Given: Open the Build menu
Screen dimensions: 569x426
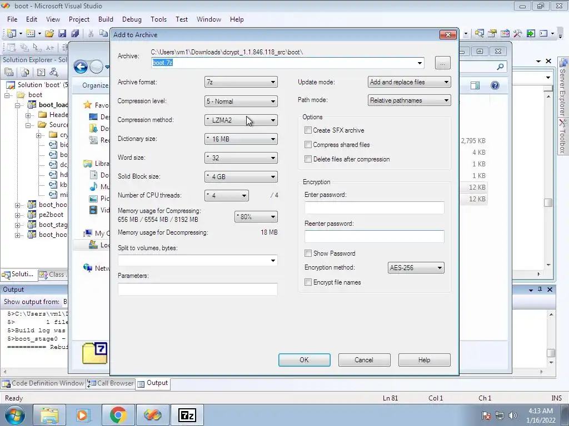Looking at the screenshot, I should [x=106, y=19].
